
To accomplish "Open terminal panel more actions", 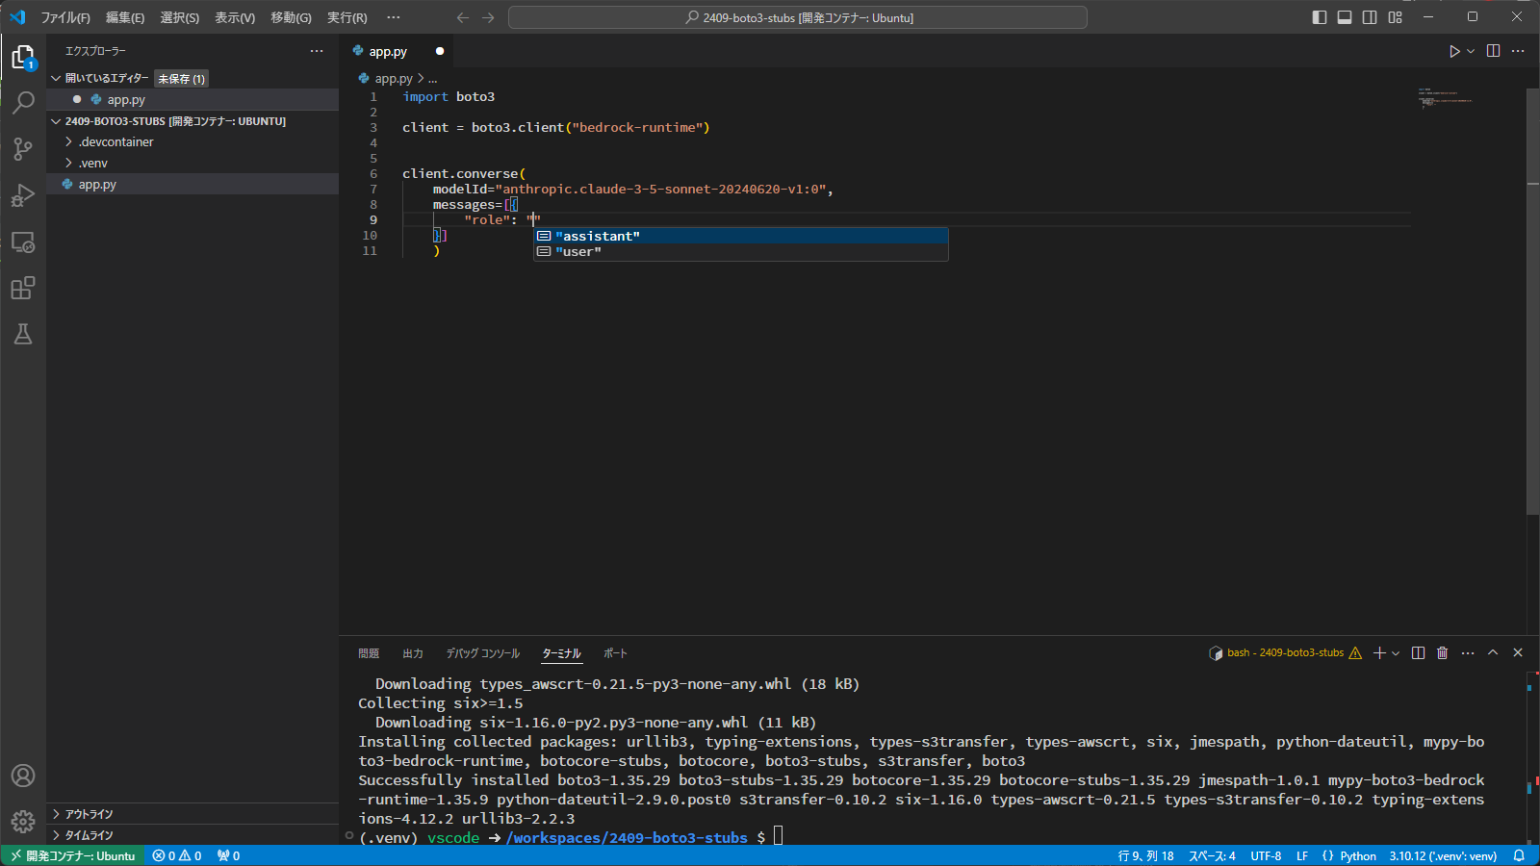I will [x=1468, y=653].
